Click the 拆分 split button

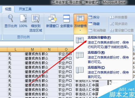pos(94,17)
